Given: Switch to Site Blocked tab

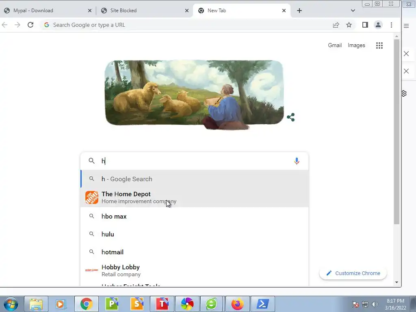Looking at the screenshot, I should click(145, 11).
